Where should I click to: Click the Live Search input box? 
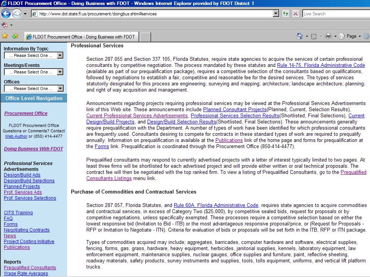point(336,14)
